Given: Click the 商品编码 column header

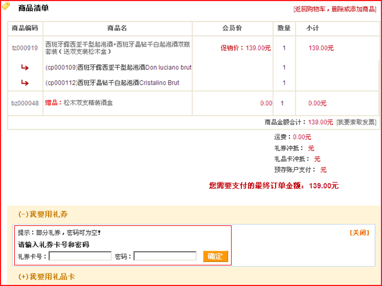Looking at the screenshot, I should [x=25, y=28].
